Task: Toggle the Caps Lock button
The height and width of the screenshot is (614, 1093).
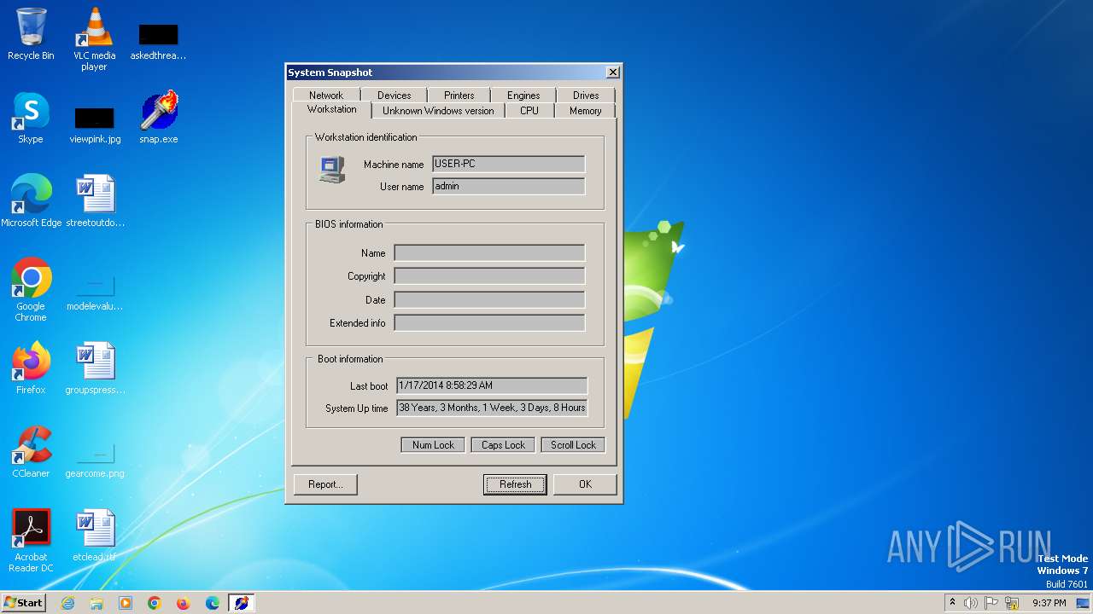Action: point(503,445)
